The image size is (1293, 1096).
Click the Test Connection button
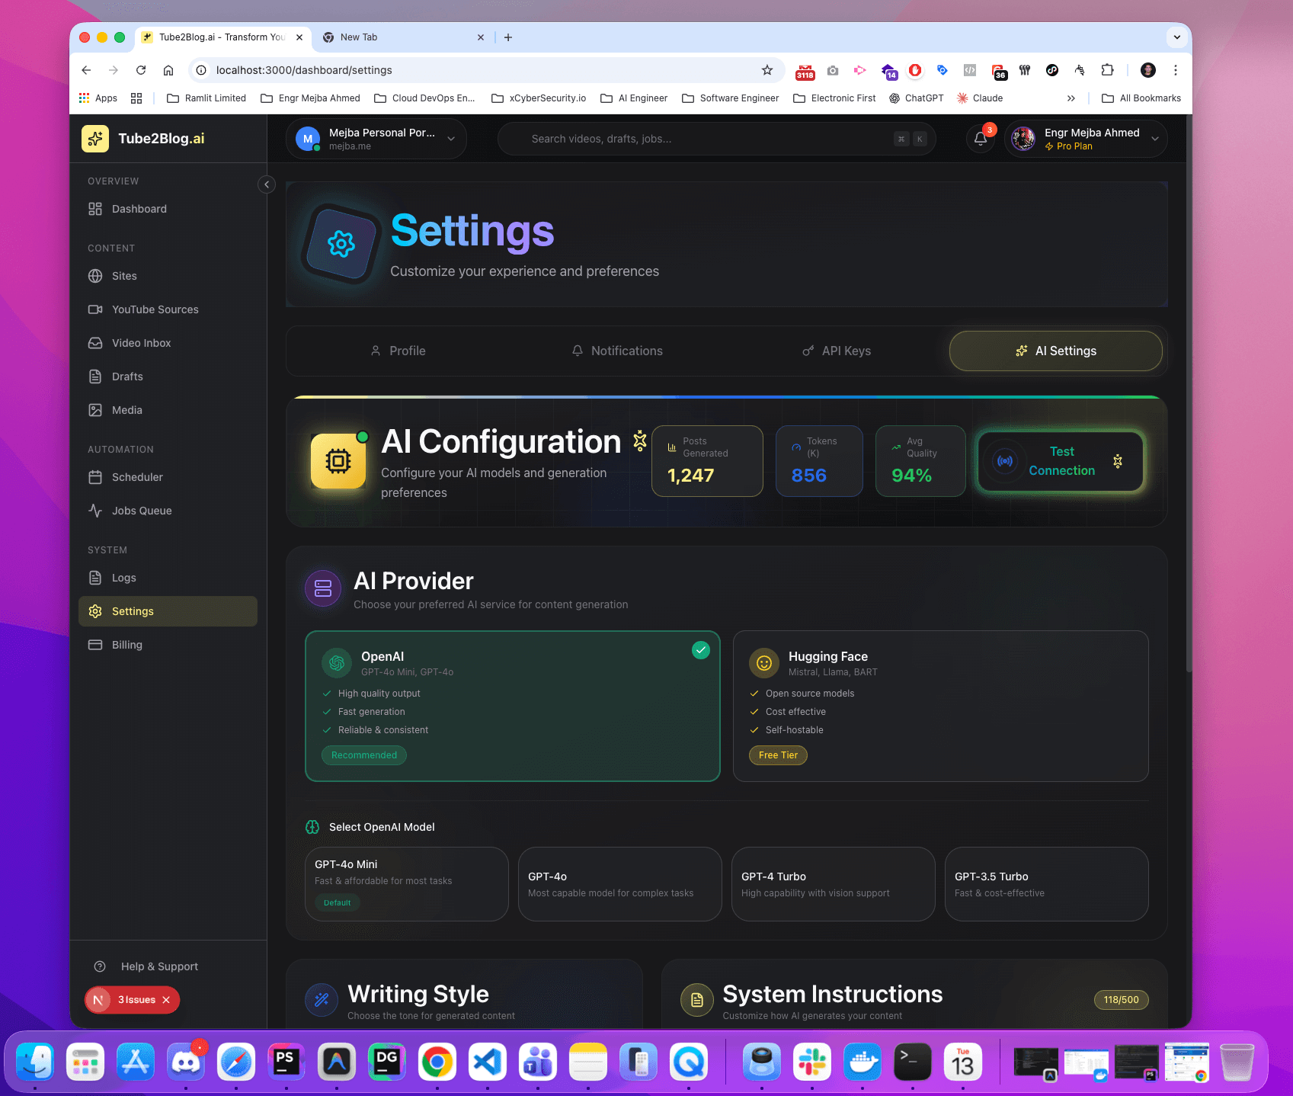1060,461
